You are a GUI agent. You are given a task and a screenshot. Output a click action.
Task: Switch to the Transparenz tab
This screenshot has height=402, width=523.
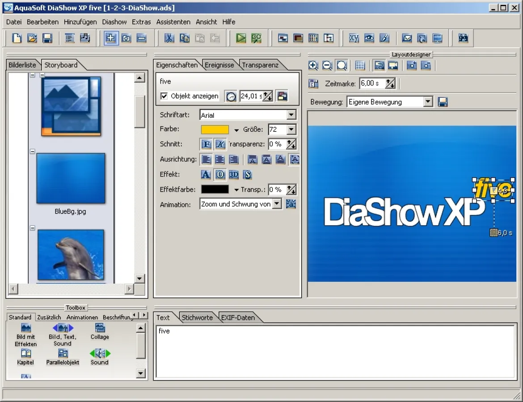click(260, 65)
